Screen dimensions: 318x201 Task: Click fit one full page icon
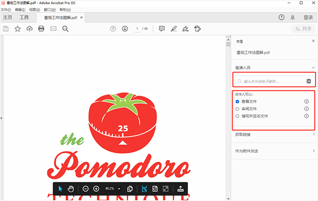pos(155,189)
